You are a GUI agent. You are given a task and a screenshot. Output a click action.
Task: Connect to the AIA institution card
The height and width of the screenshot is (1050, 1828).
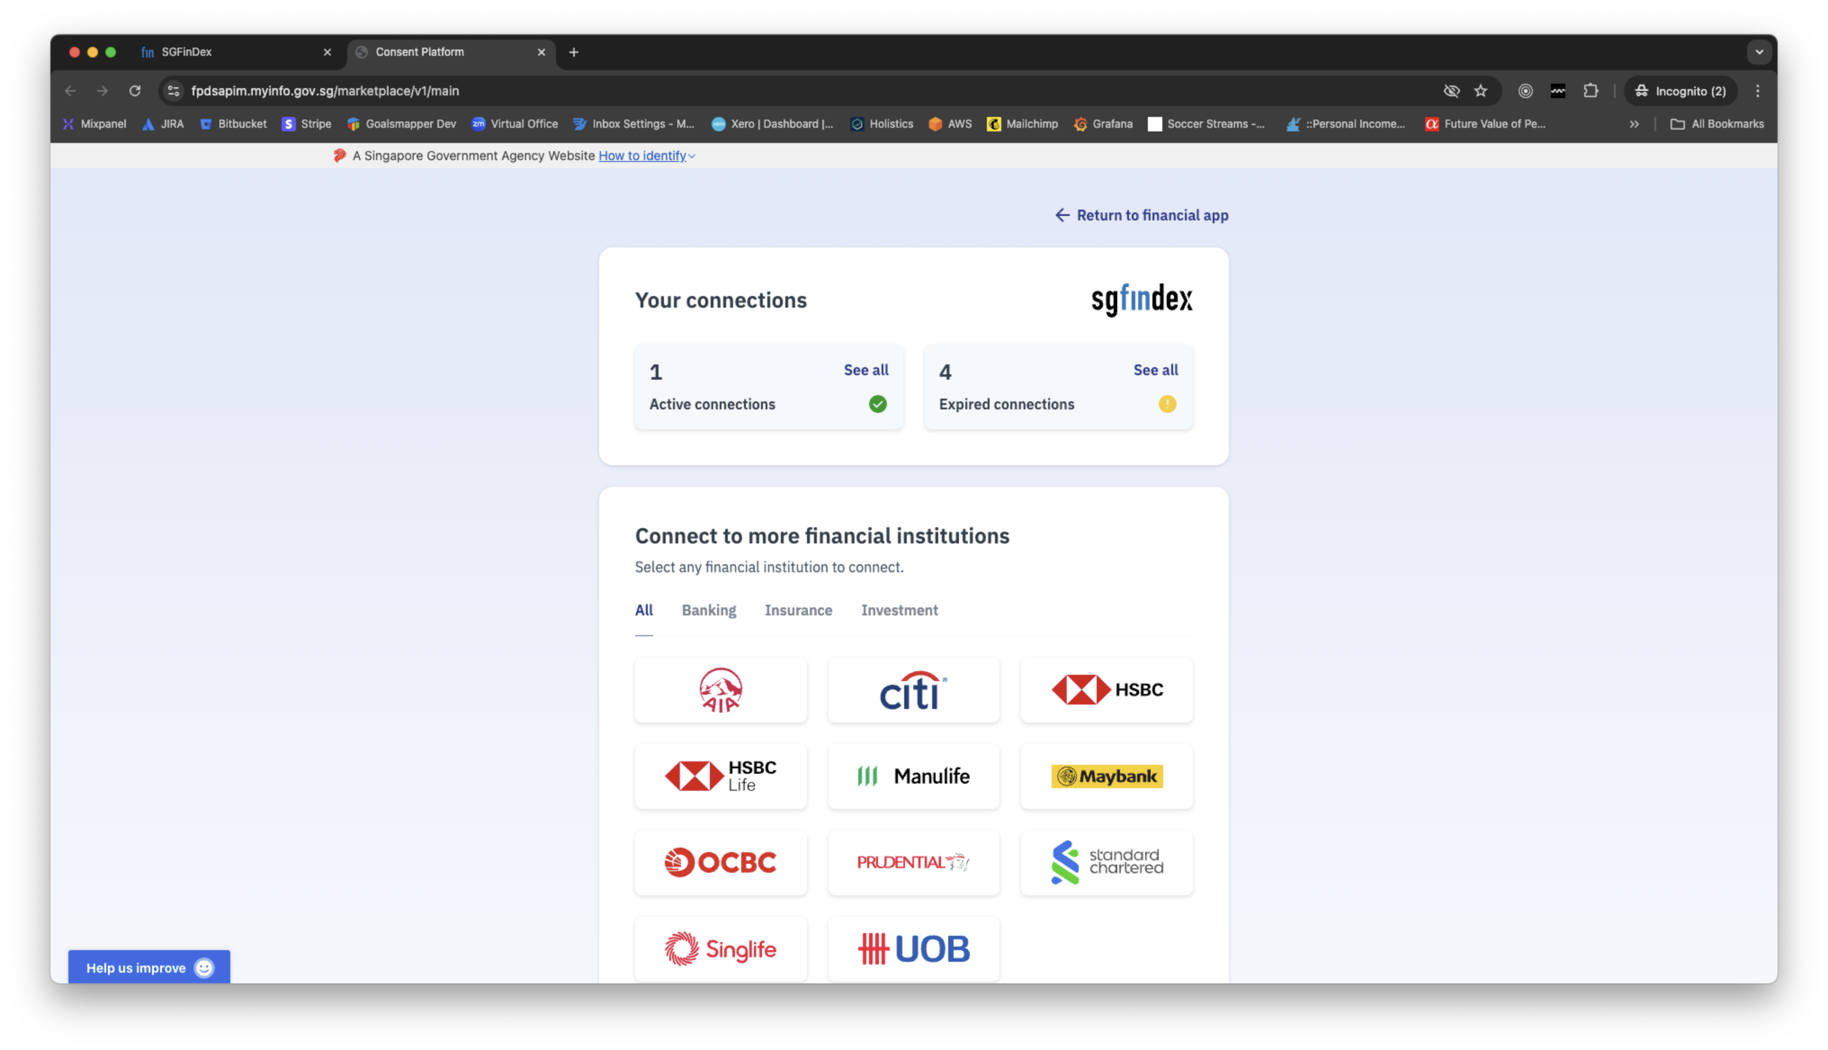[720, 689]
